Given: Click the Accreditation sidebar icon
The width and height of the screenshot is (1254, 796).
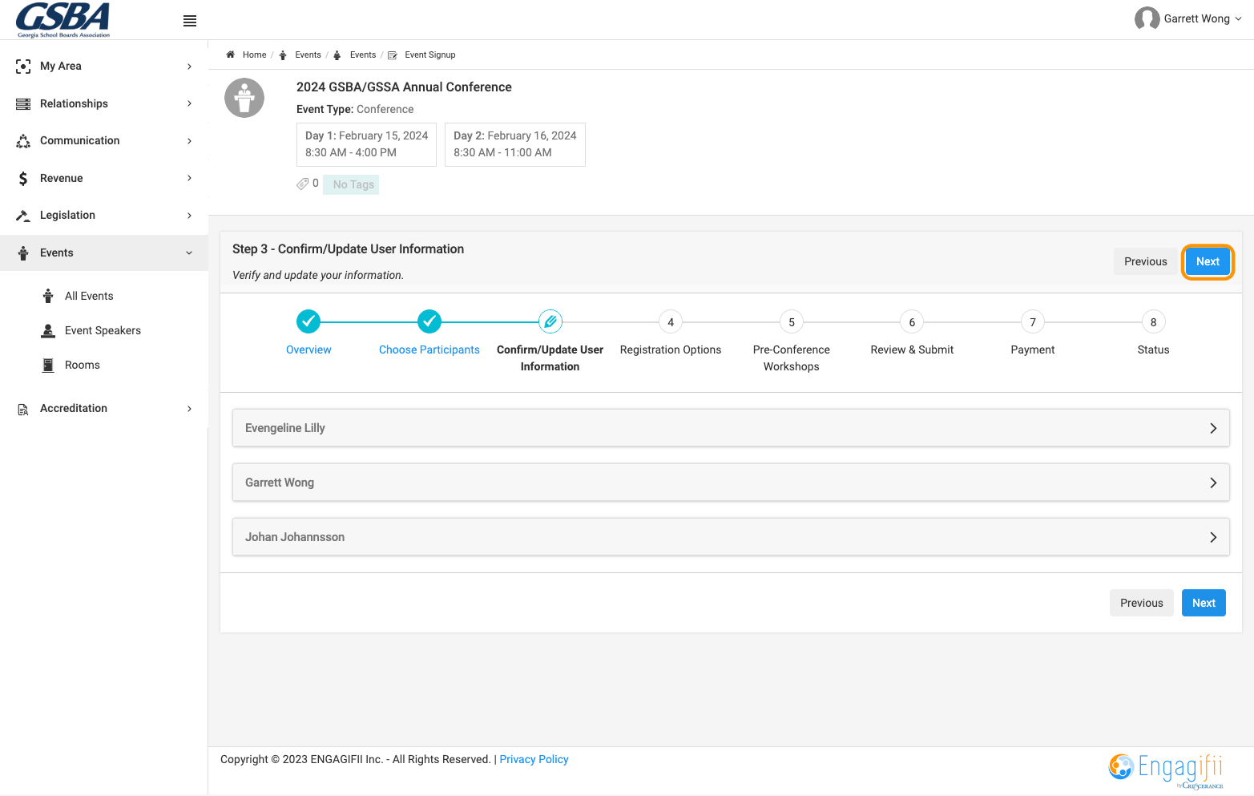Looking at the screenshot, I should 23,410.
